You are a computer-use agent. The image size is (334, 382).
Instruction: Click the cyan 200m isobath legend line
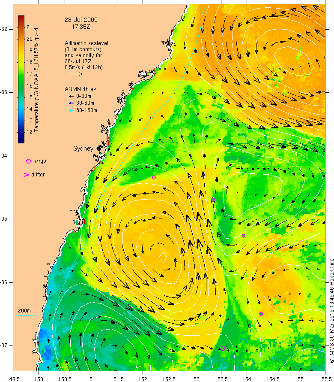(27, 316)
